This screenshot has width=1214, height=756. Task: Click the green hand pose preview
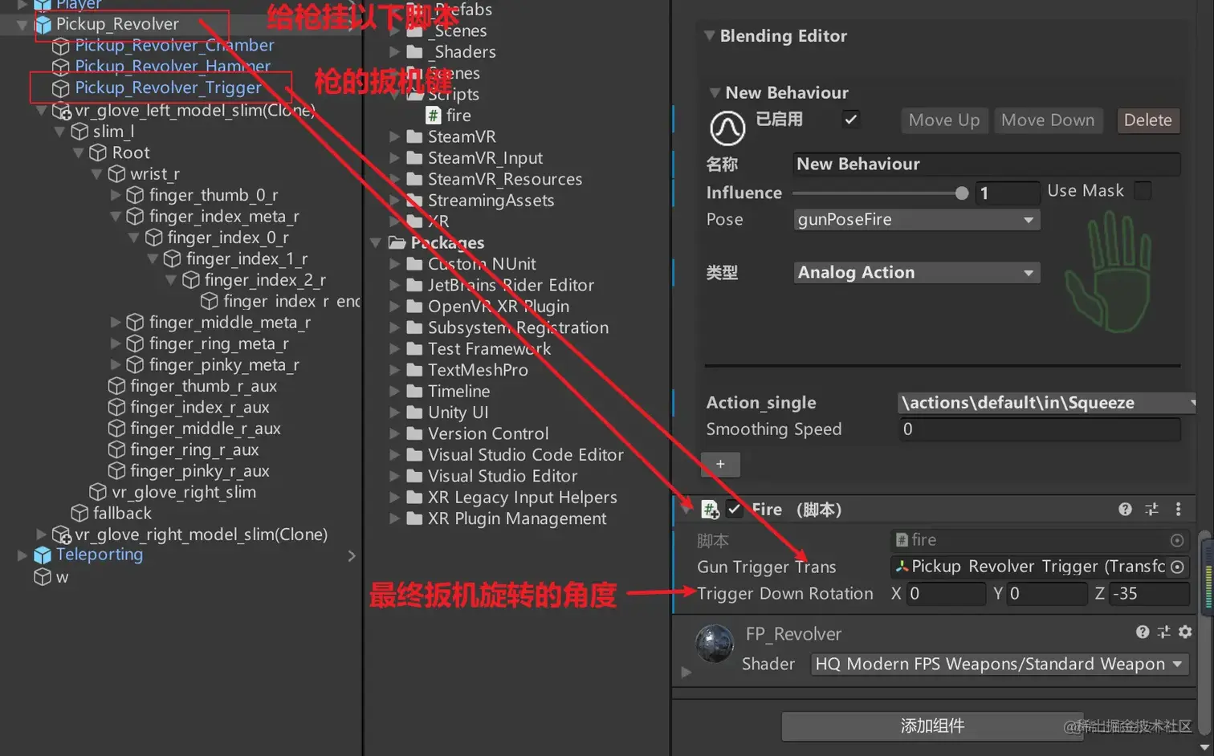[1109, 271]
